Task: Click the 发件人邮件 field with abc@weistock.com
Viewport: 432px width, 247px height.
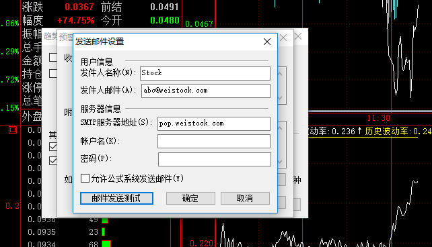Action: pyautogui.click(x=206, y=91)
